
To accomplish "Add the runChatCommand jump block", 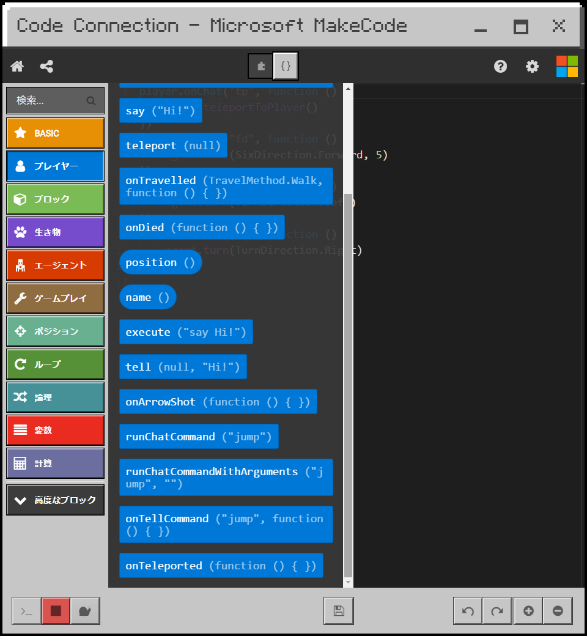I will [x=198, y=436].
